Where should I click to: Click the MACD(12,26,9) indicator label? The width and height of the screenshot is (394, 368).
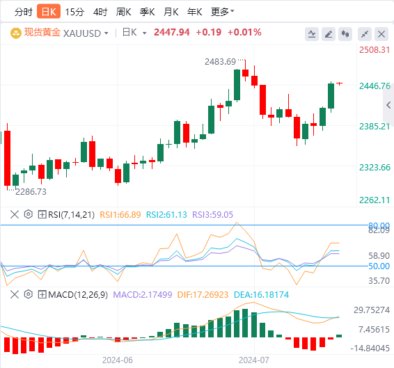click(78, 295)
